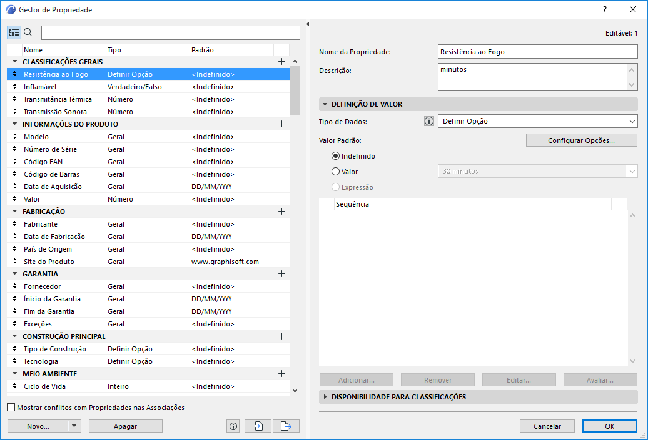The height and width of the screenshot is (440, 648).
Task: Select the Data de Aquisição row
Action: tap(148, 187)
